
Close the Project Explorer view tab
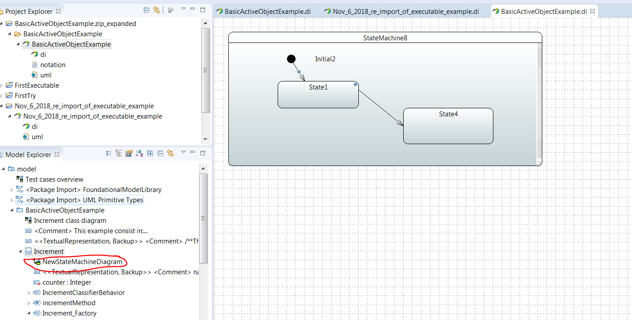58,11
